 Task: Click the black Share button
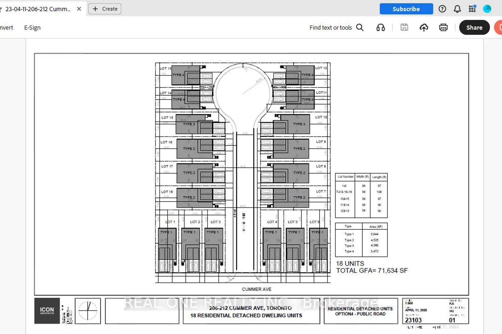(474, 28)
